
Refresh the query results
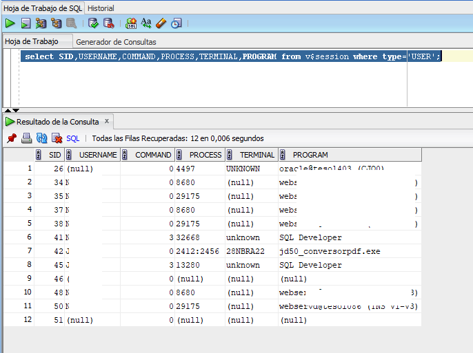pyautogui.click(x=41, y=138)
